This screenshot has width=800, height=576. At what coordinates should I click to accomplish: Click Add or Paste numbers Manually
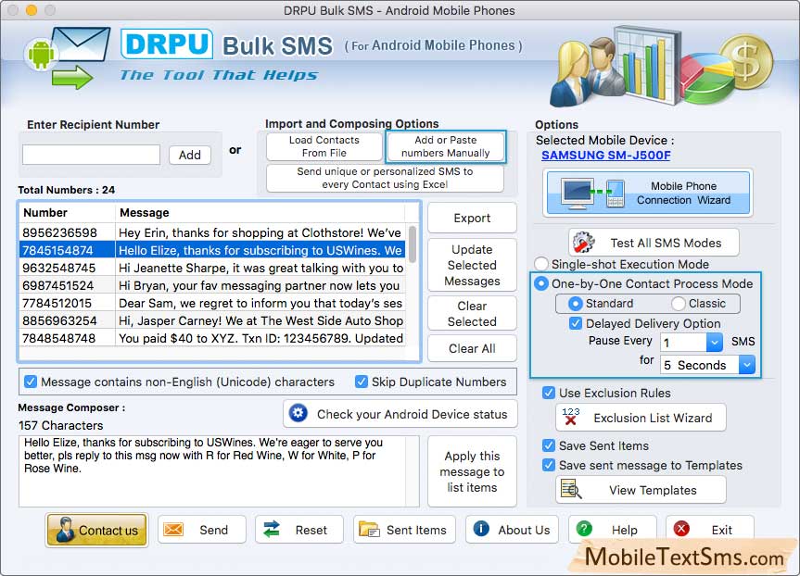[x=445, y=146]
